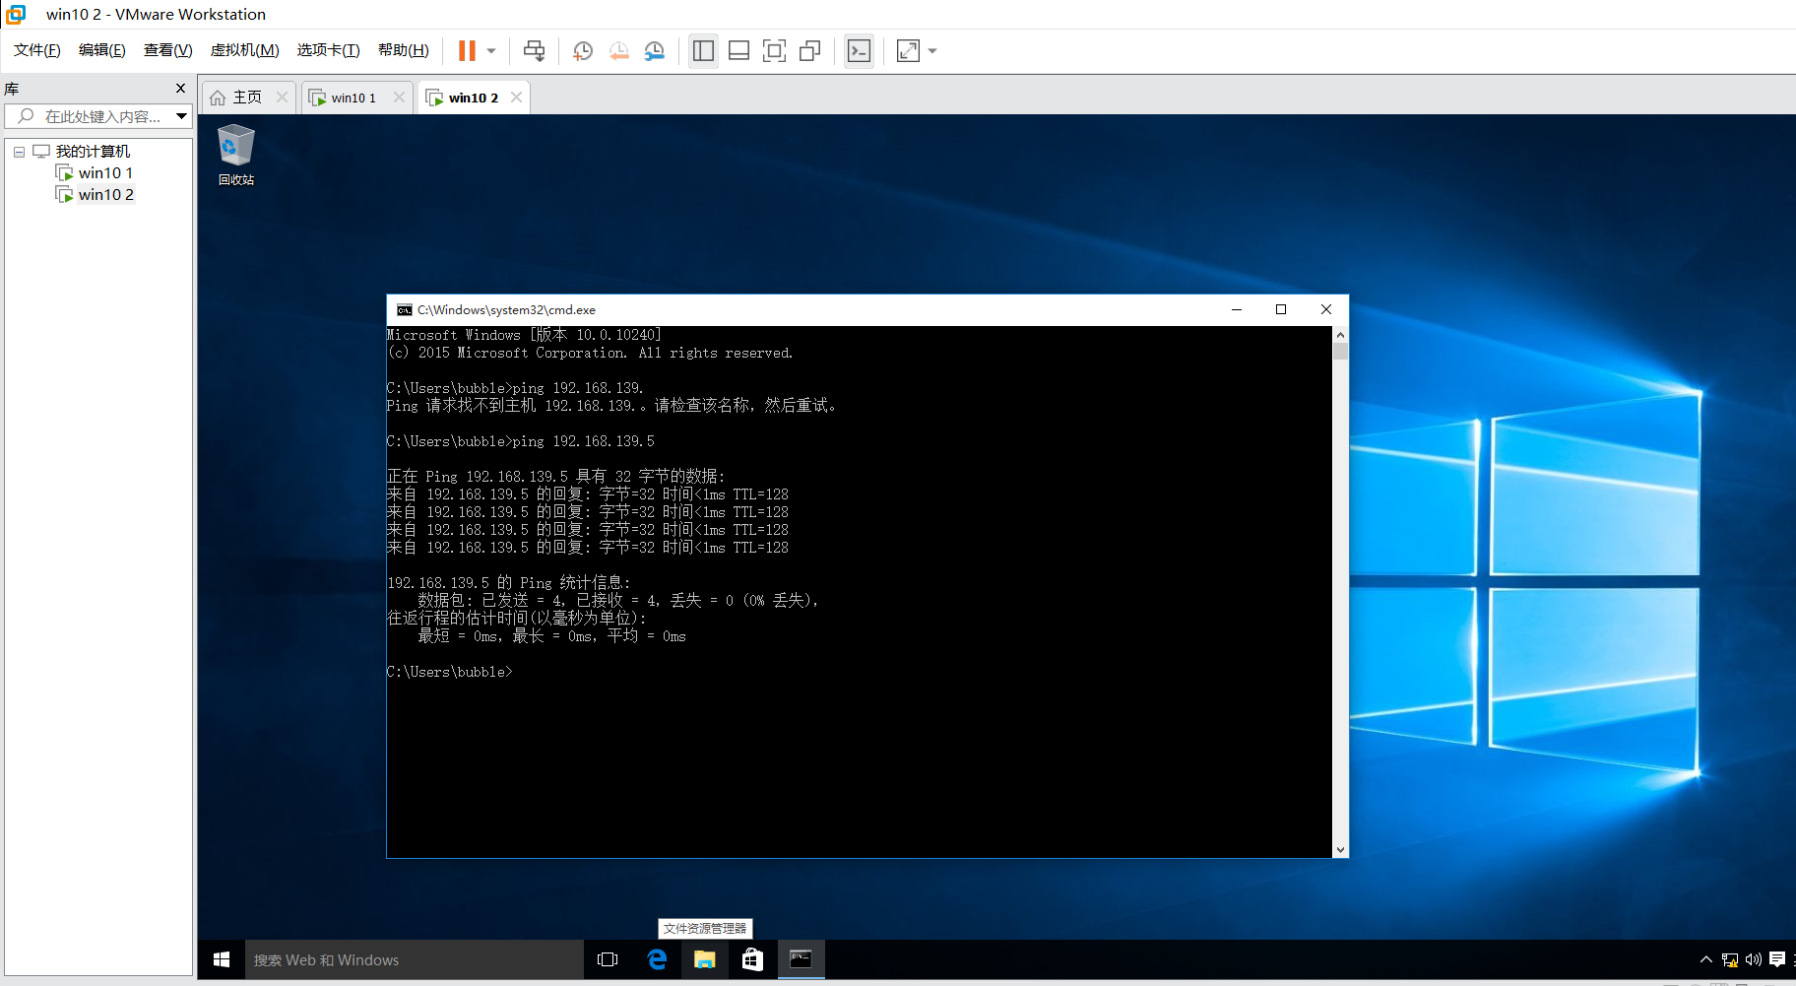Open File Explorer from the guest taskbar
This screenshot has width=1796, height=986.
click(704, 959)
